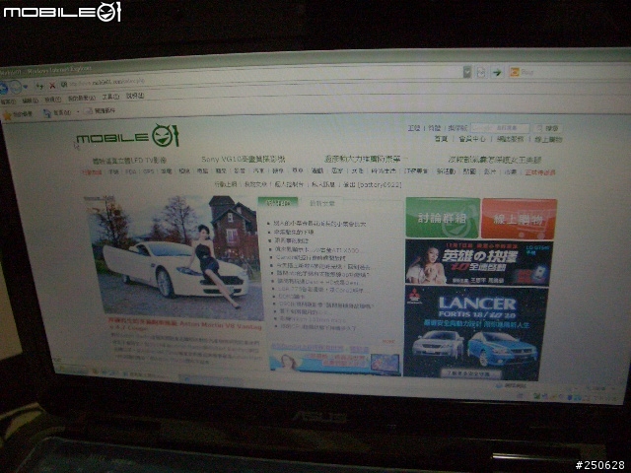Click the Favorites star button
Screen dimensions: 631x473
tap(18, 115)
